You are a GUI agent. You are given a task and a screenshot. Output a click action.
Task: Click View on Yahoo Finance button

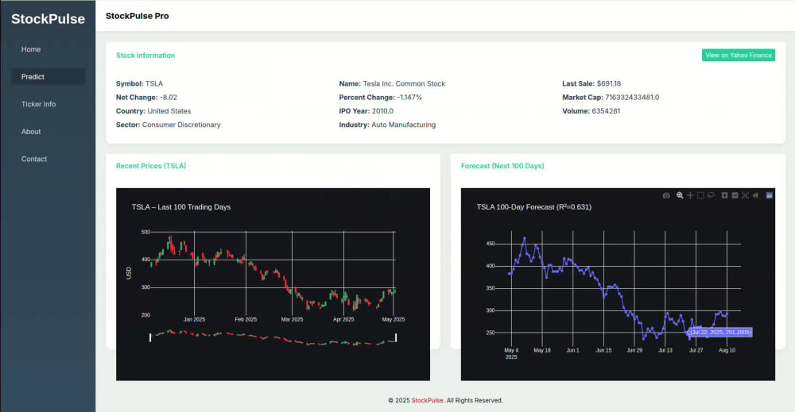point(739,55)
